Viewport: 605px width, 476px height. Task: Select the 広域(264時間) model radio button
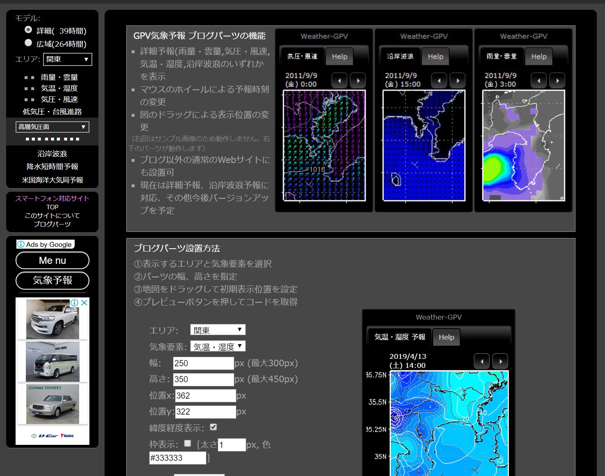[28, 43]
